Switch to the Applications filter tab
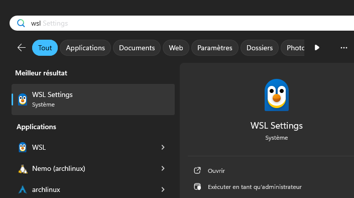Image resolution: width=354 pixels, height=198 pixels. pyautogui.click(x=85, y=48)
